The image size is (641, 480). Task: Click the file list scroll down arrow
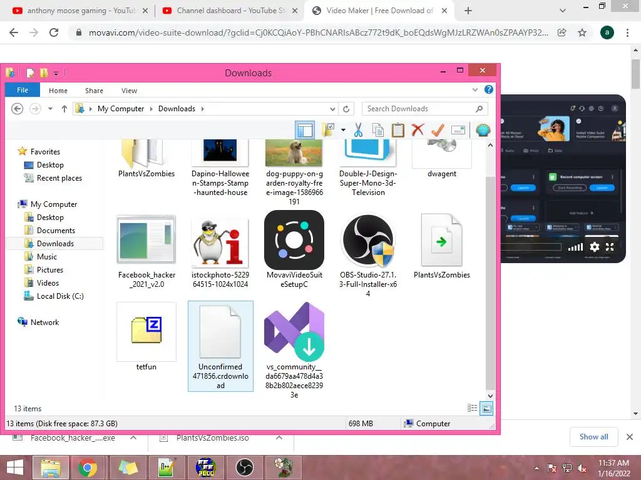(x=490, y=396)
